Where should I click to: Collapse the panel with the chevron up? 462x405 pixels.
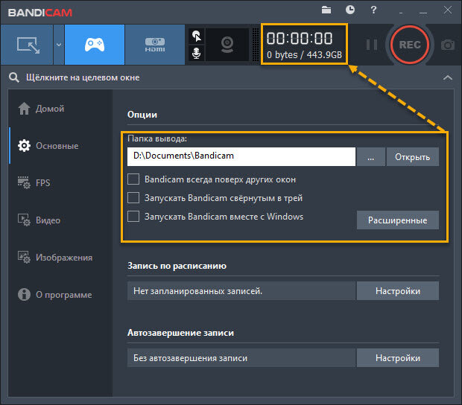tap(448, 77)
